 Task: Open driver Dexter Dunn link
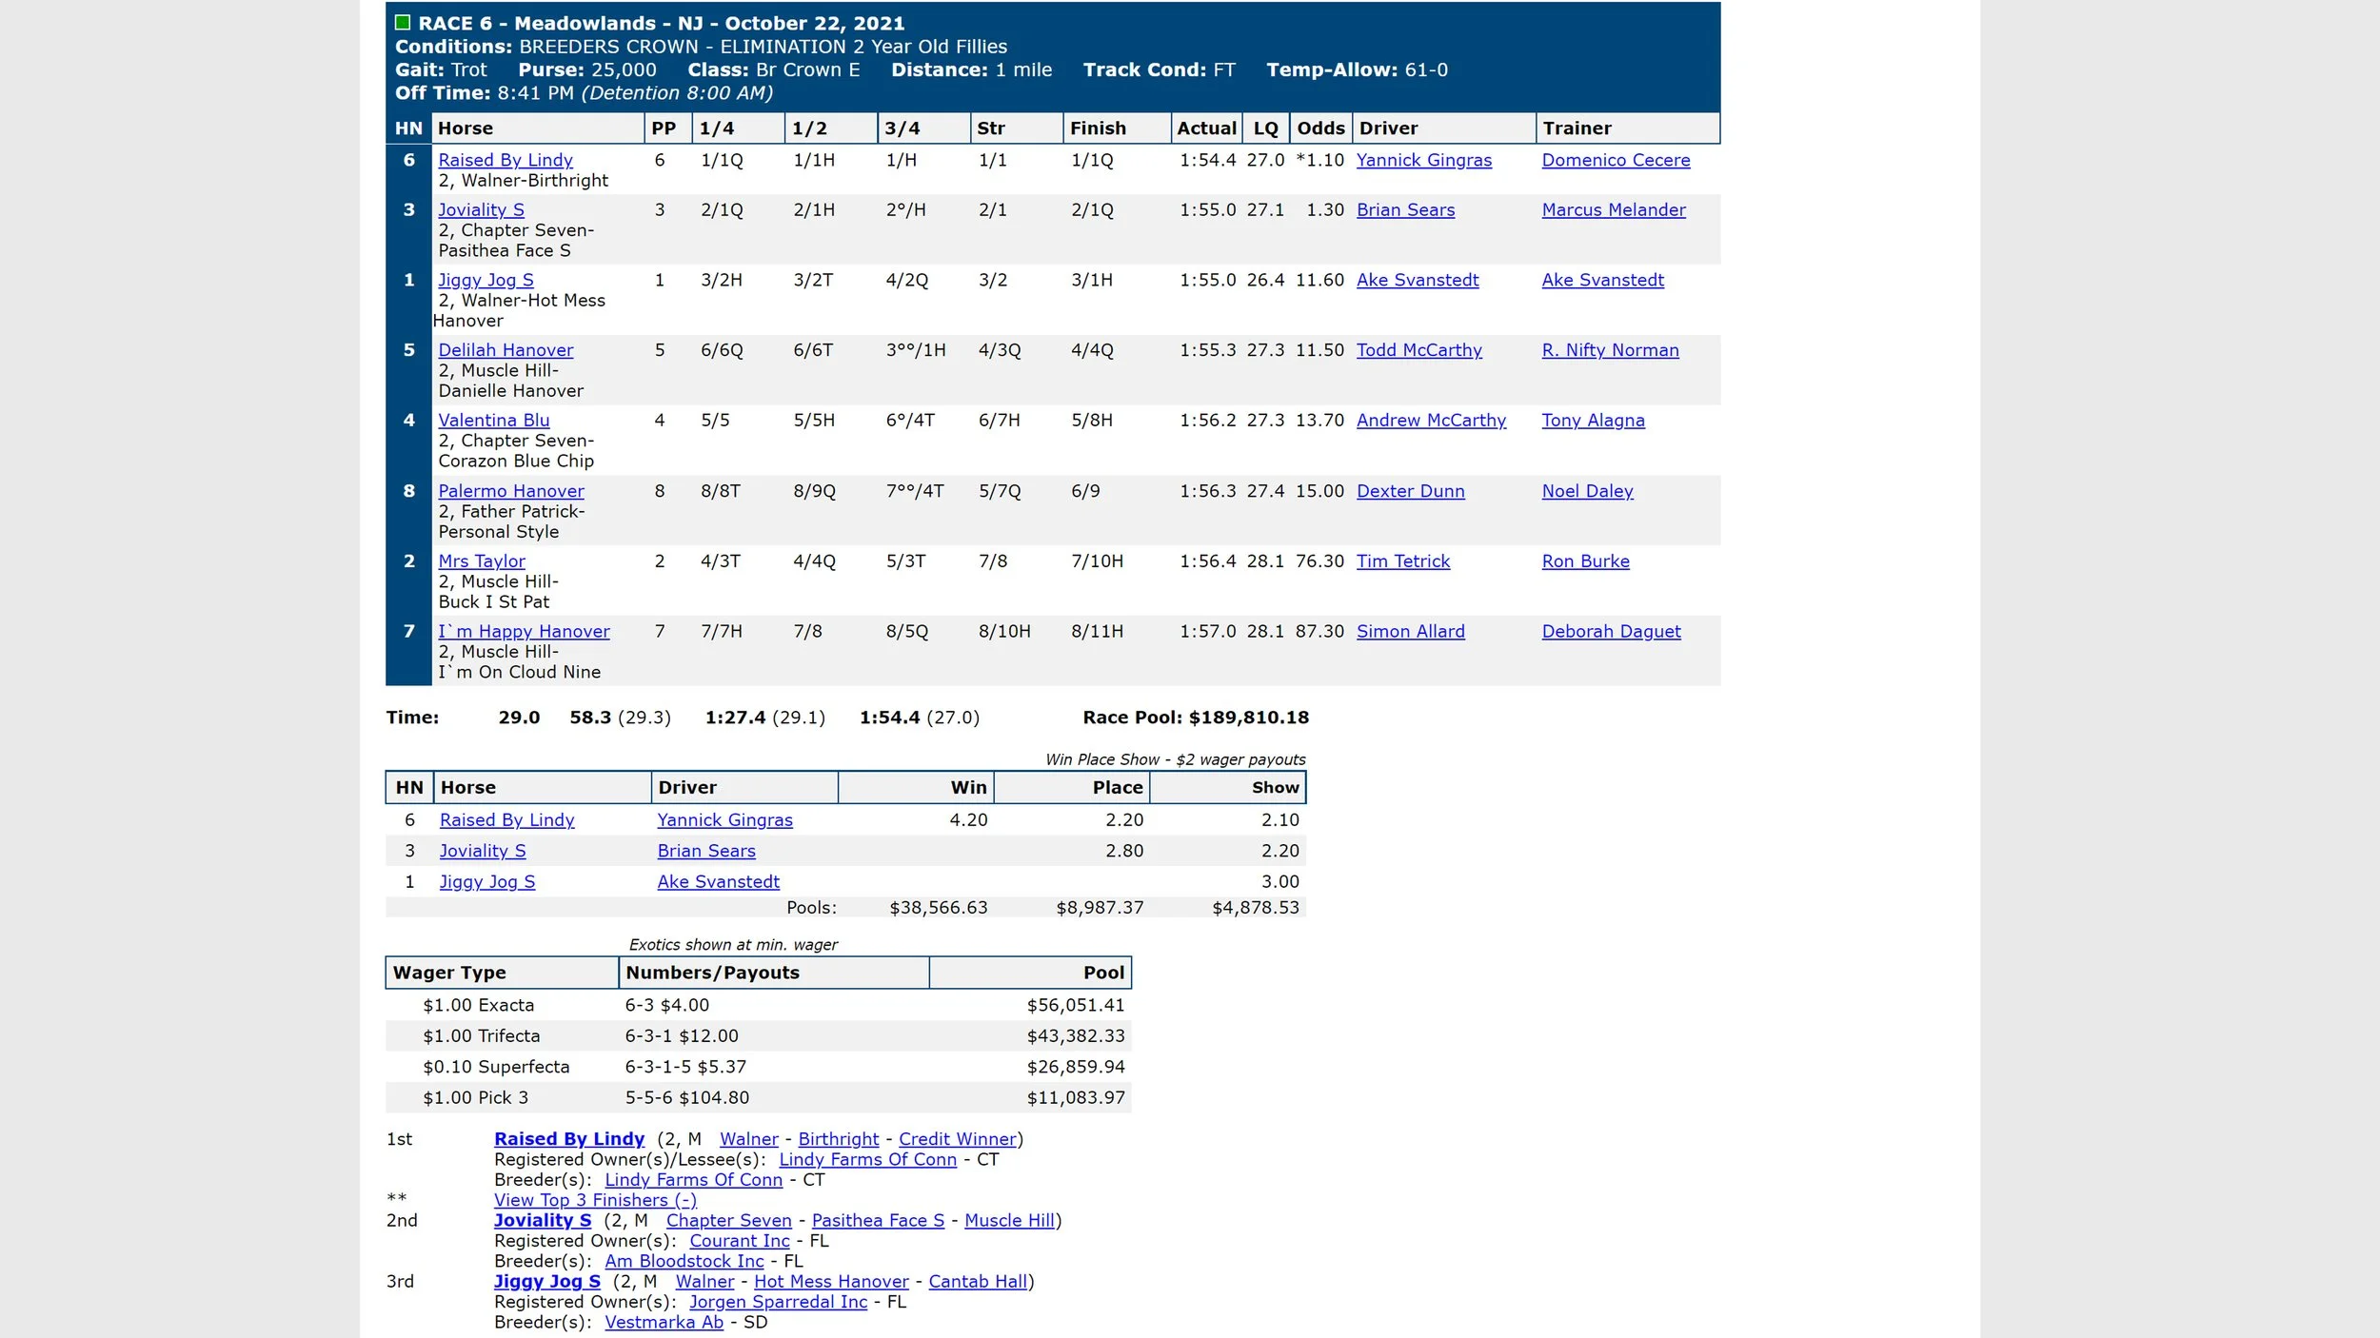[1411, 491]
